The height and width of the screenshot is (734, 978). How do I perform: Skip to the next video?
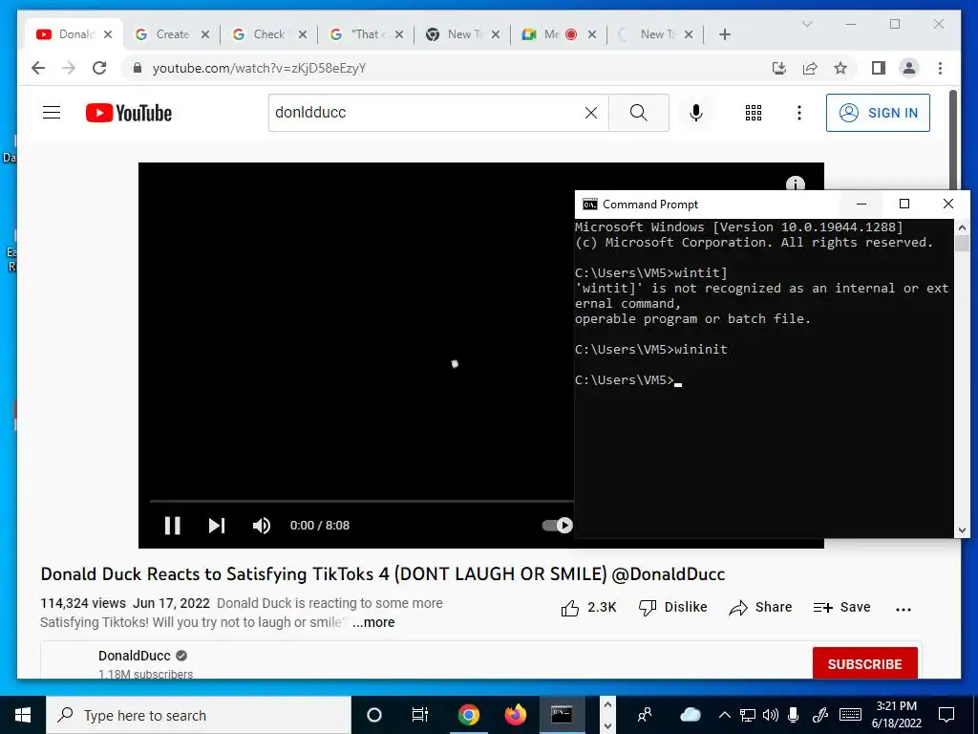point(217,526)
